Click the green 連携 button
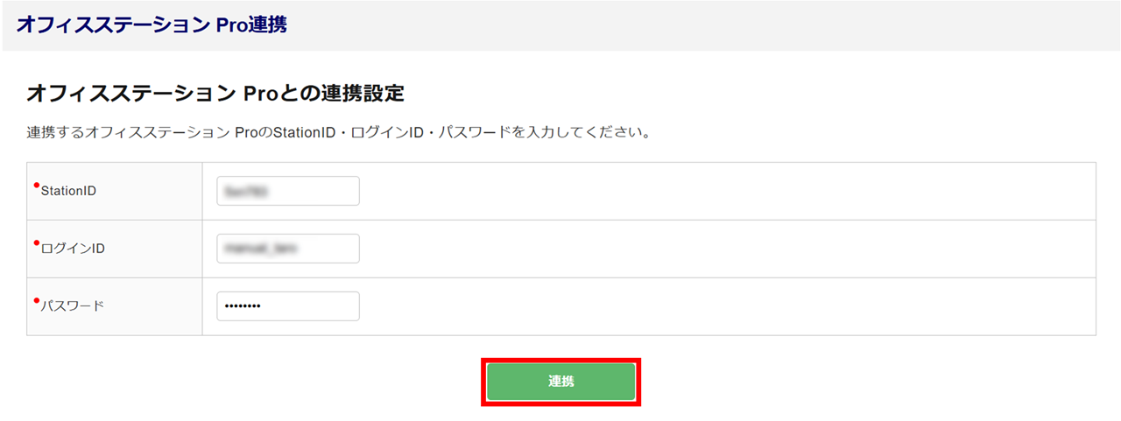This screenshot has height=421, width=1121. pos(560,382)
